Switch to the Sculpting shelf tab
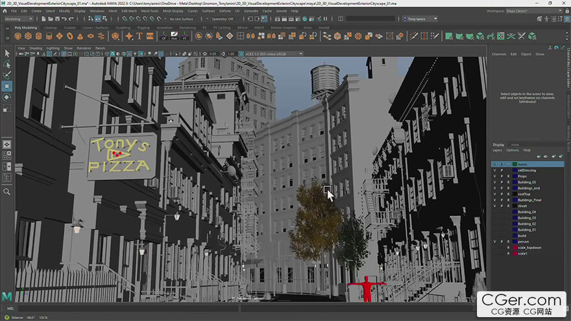 click(123, 28)
